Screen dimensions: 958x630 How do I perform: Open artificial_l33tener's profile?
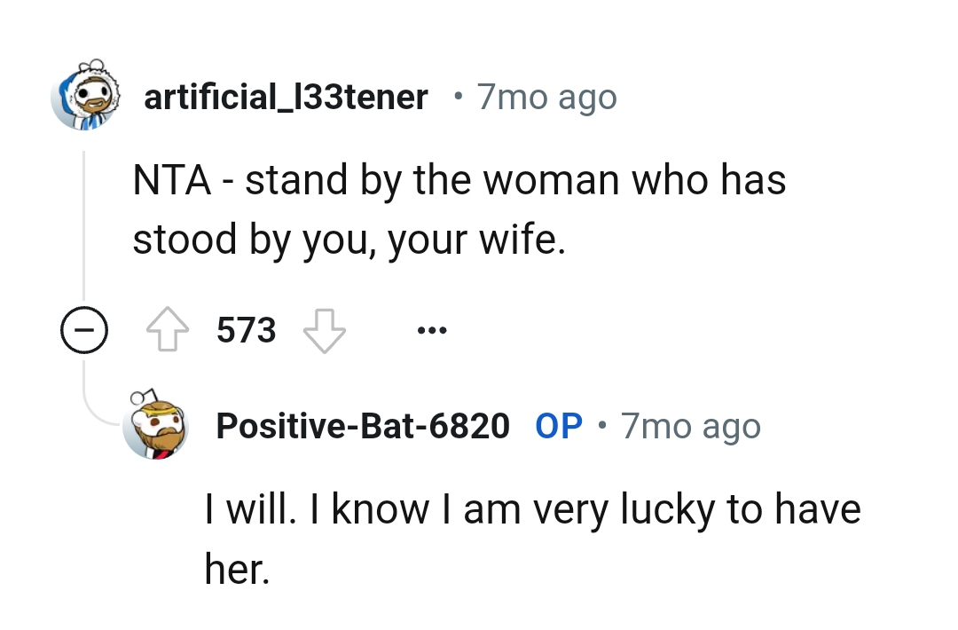pyautogui.click(x=286, y=97)
